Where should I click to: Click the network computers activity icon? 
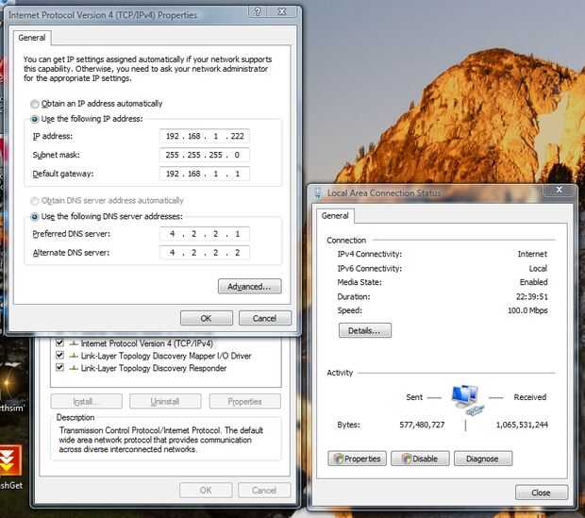pos(465,400)
